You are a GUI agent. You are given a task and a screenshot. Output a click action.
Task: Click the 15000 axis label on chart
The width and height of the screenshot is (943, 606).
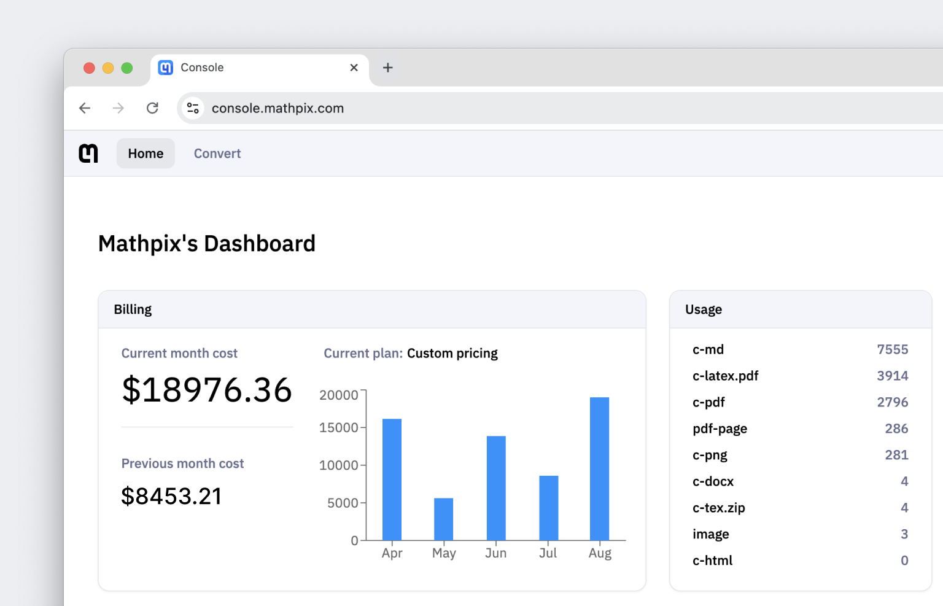pos(339,427)
